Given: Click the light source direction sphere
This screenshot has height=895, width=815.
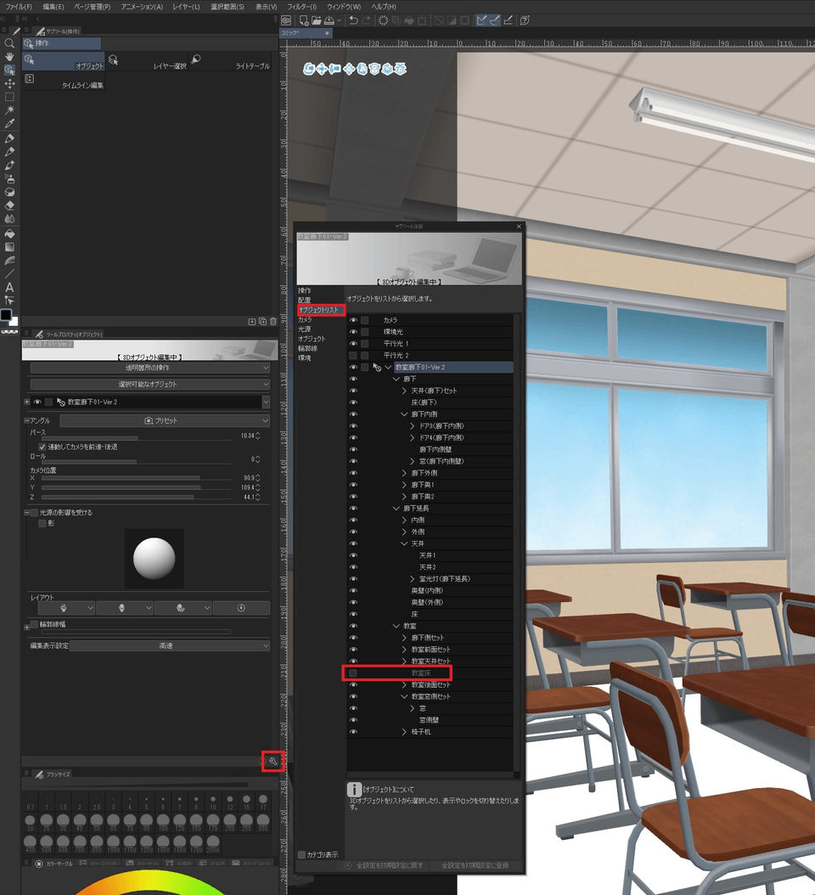Looking at the screenshot, I should click(x=155, y=558).
